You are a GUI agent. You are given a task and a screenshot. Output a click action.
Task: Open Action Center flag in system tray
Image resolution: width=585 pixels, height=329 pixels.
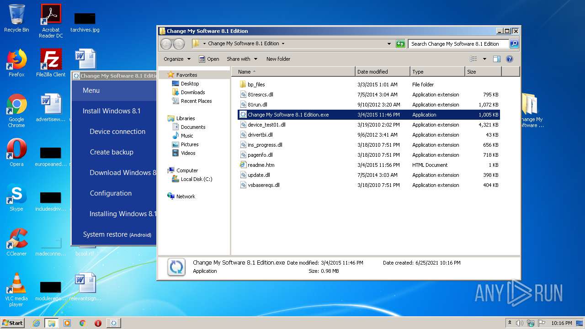point(542,323)
